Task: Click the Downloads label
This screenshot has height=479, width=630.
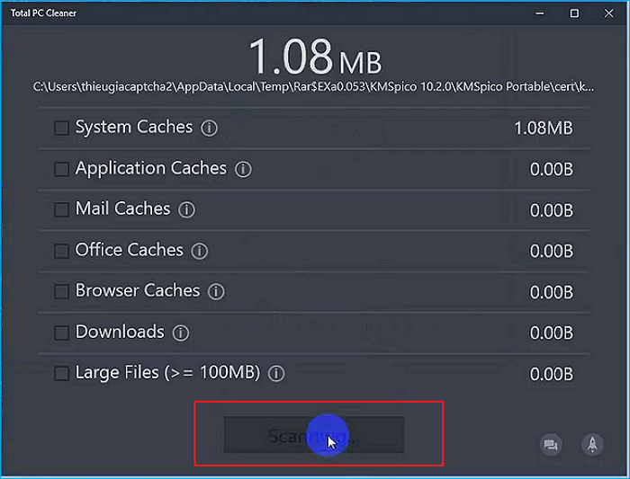Action: 120,333
